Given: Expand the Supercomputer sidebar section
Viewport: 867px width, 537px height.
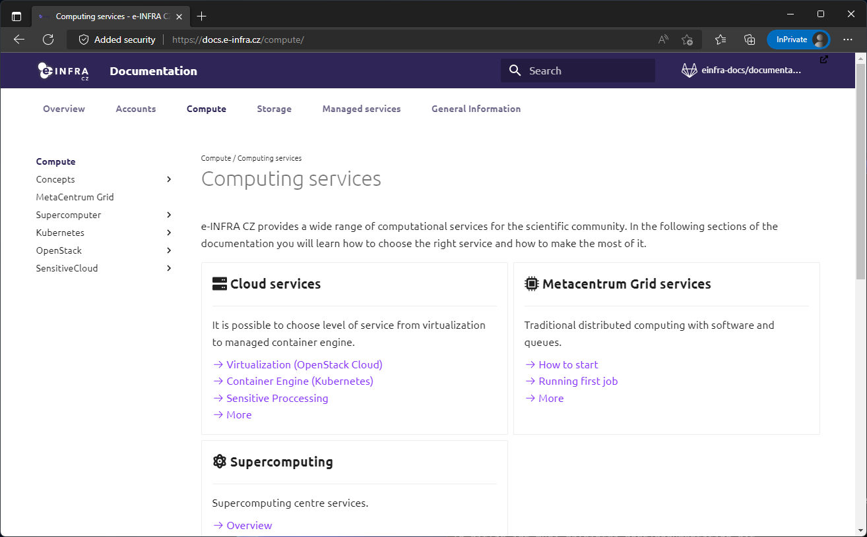Looking at the screenshot, I should coord(169,215).
